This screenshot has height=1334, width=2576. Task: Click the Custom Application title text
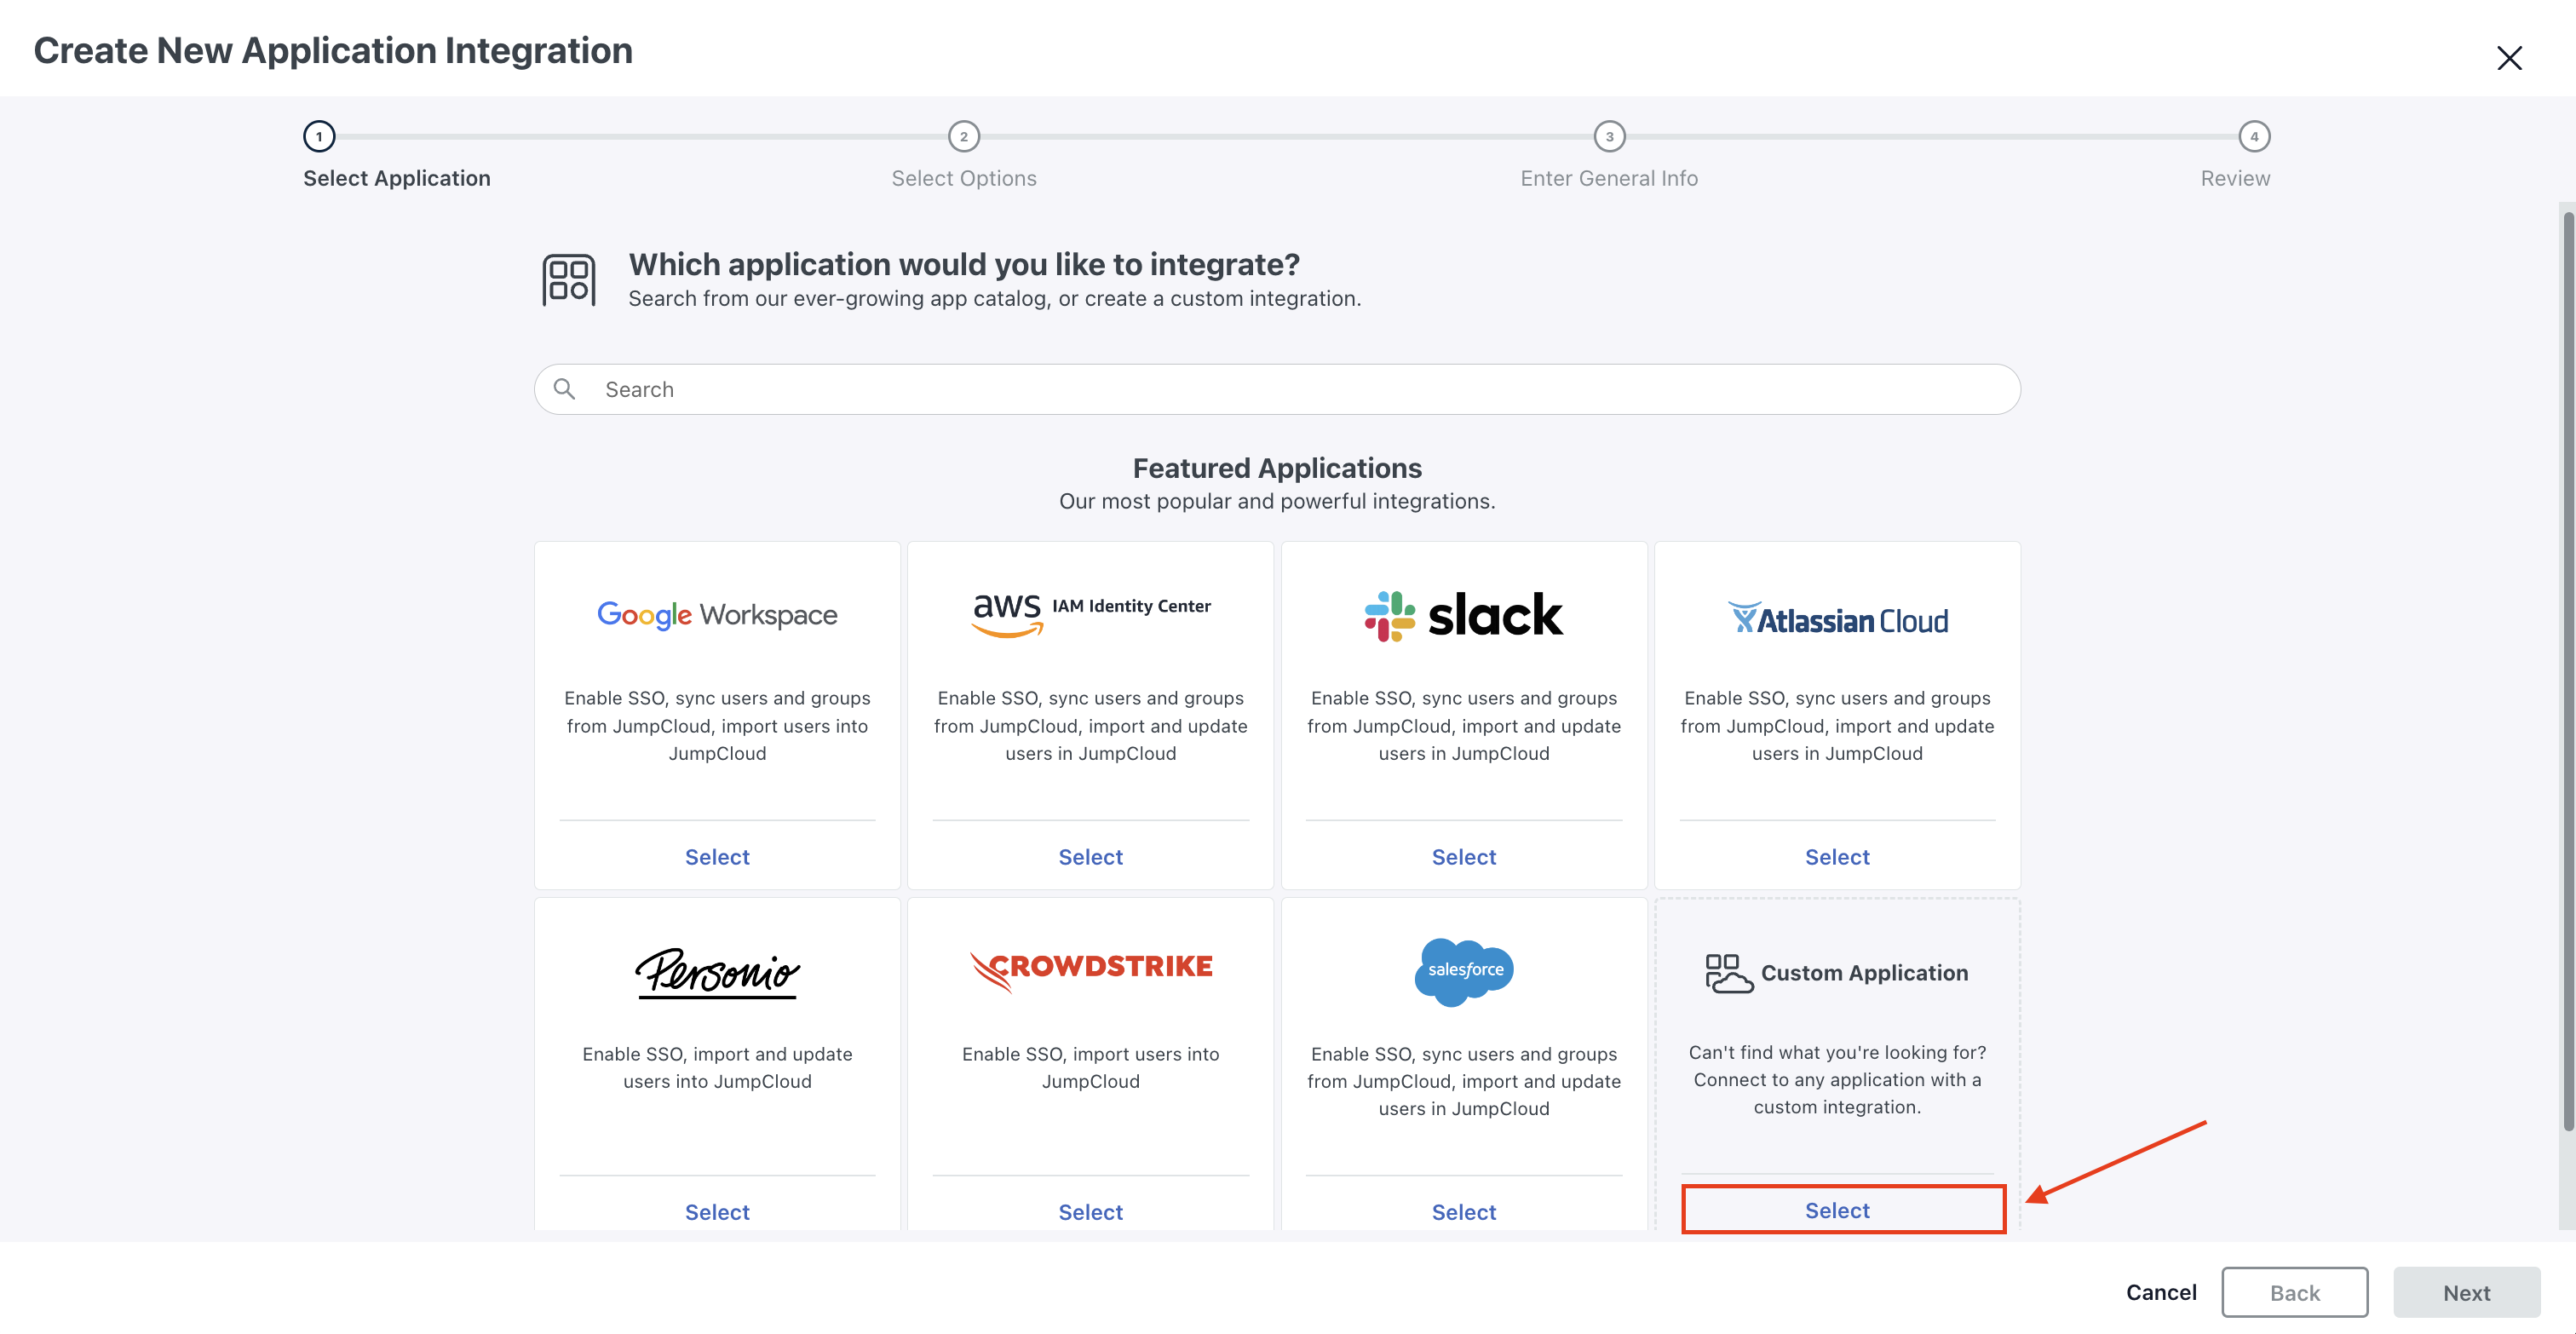1864,973
